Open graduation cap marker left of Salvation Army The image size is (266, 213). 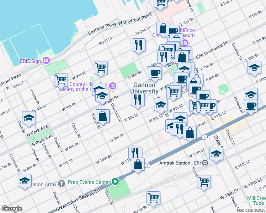click(x=25, y=181)
